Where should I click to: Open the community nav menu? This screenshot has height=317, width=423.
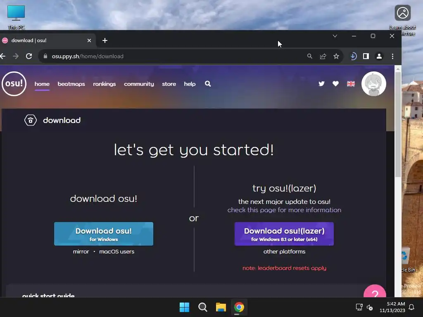139,84
